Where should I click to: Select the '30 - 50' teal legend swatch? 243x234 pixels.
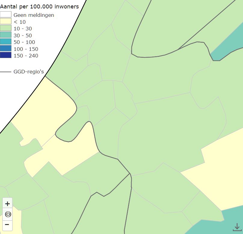pyautogui.click(x=6, y=35)
